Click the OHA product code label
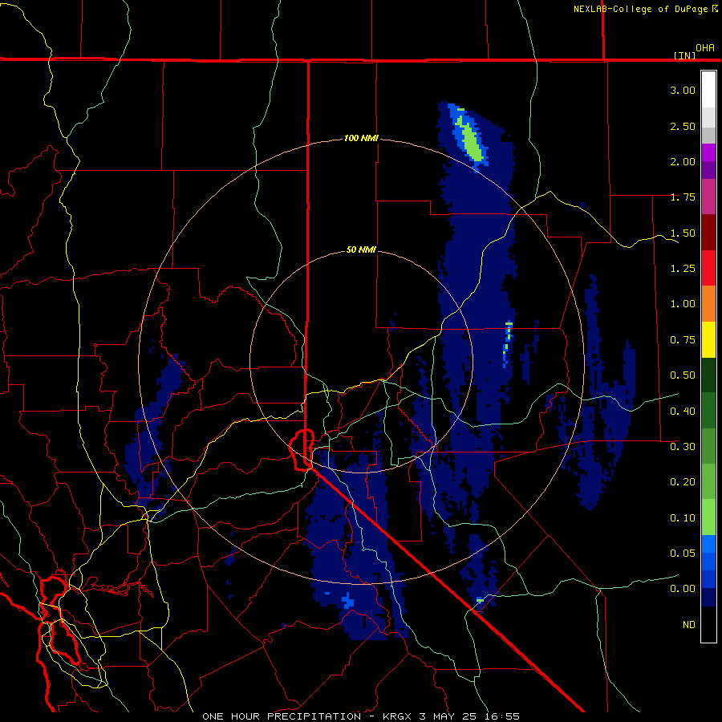Image resolution: width=722 pixels, height=722 pixels. click(705, 47)
